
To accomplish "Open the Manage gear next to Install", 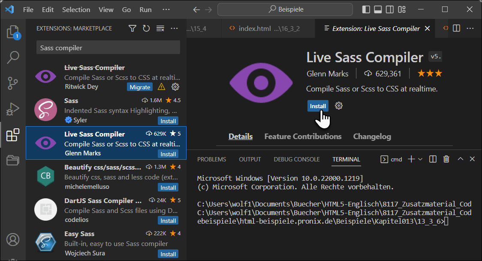I will coord(338,106).
